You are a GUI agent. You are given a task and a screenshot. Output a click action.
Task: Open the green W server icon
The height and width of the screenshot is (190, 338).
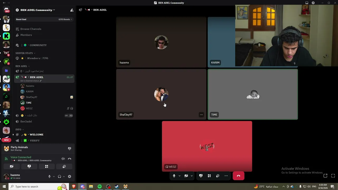[x=6, y=61]
